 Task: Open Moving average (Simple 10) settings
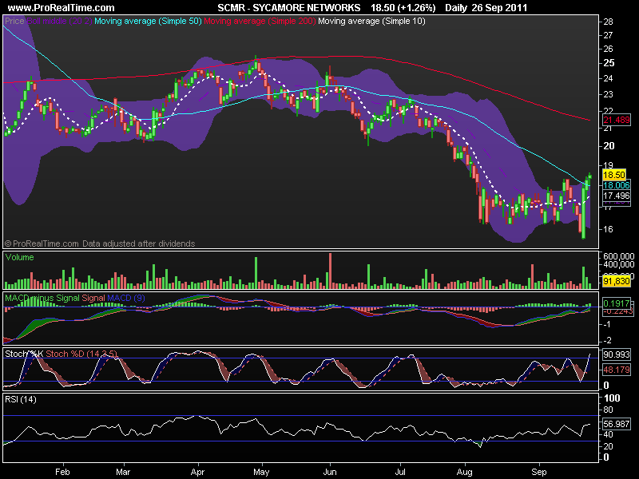point(371,21)
